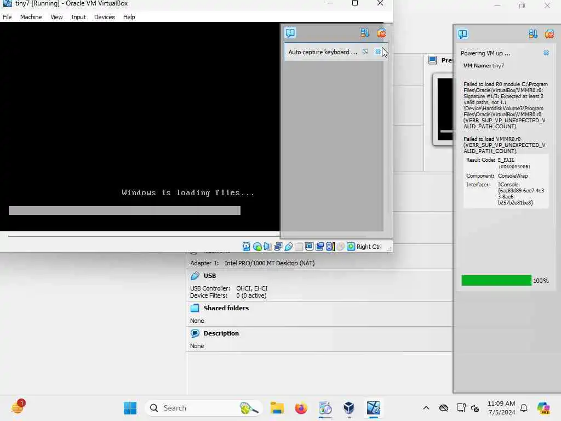Delete finished notifications in Manager panel

[x=549, y=34]
